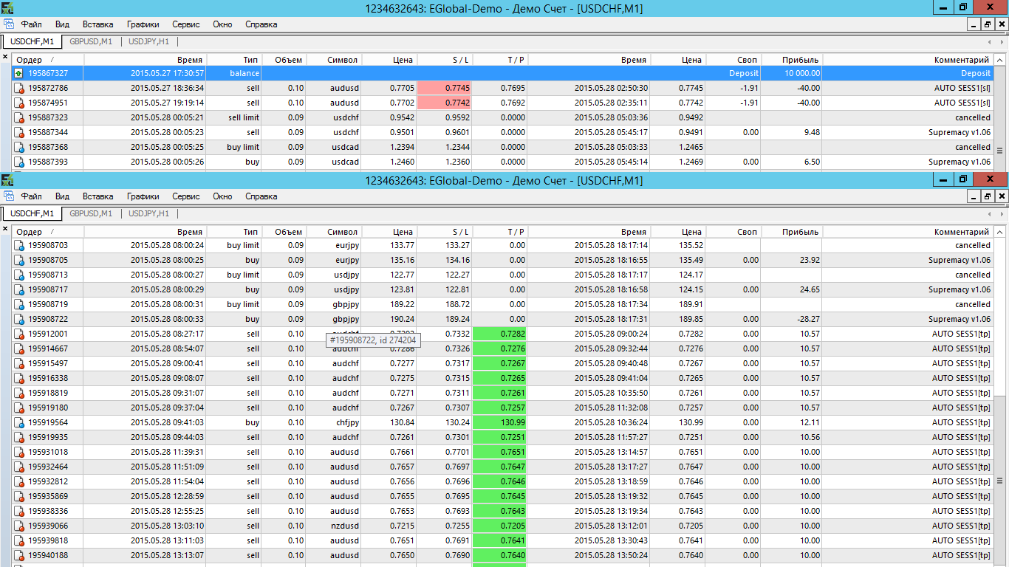The image size is (1009, 567).
Task: Select profit value 23.92
Action: click(x=809, y=260)
